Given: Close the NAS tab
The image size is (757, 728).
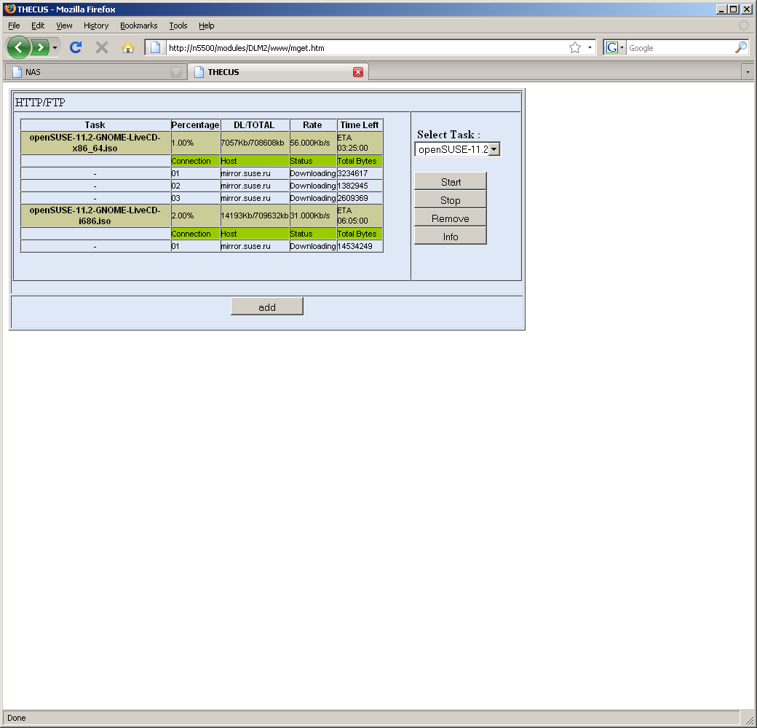Looking at the screenshot, I should 176,72.
